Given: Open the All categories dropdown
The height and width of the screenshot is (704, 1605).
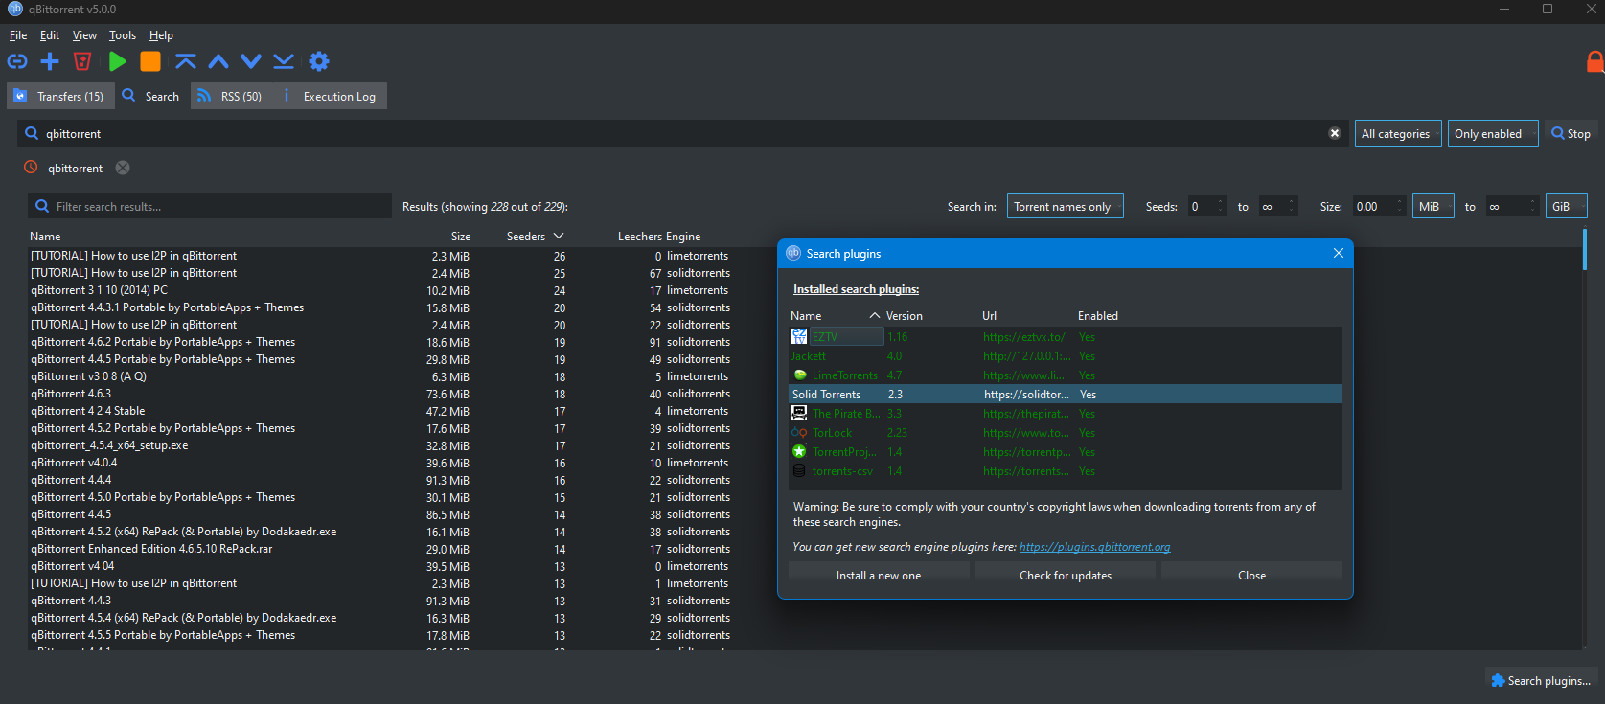Looking at the screenshot, I should [1396, 133].
